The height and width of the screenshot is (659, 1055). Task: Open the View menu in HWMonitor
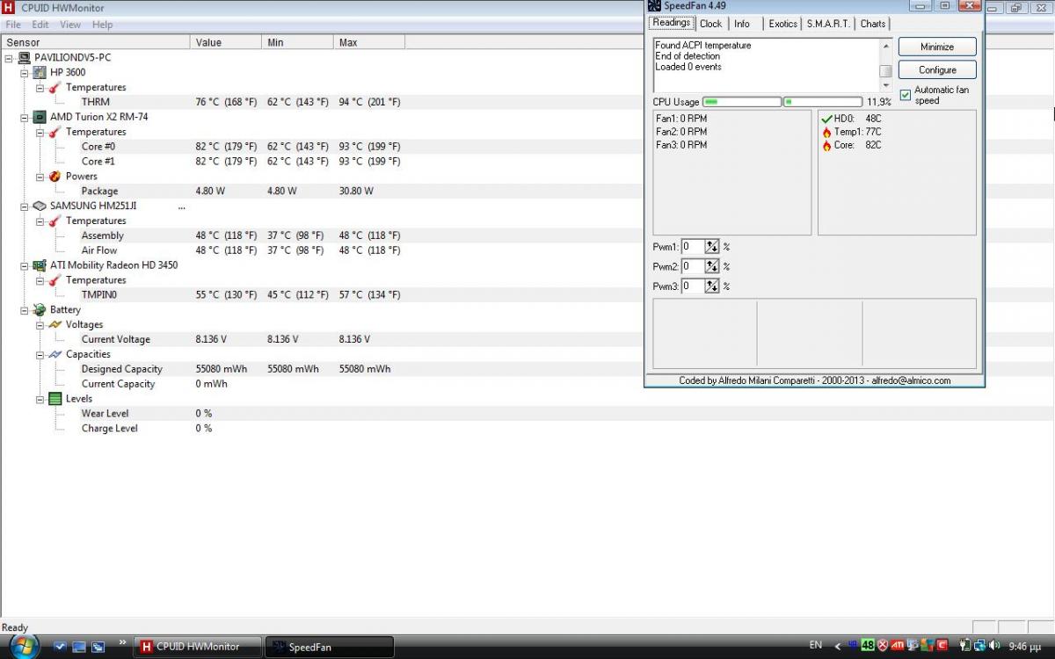click(70, 25)
